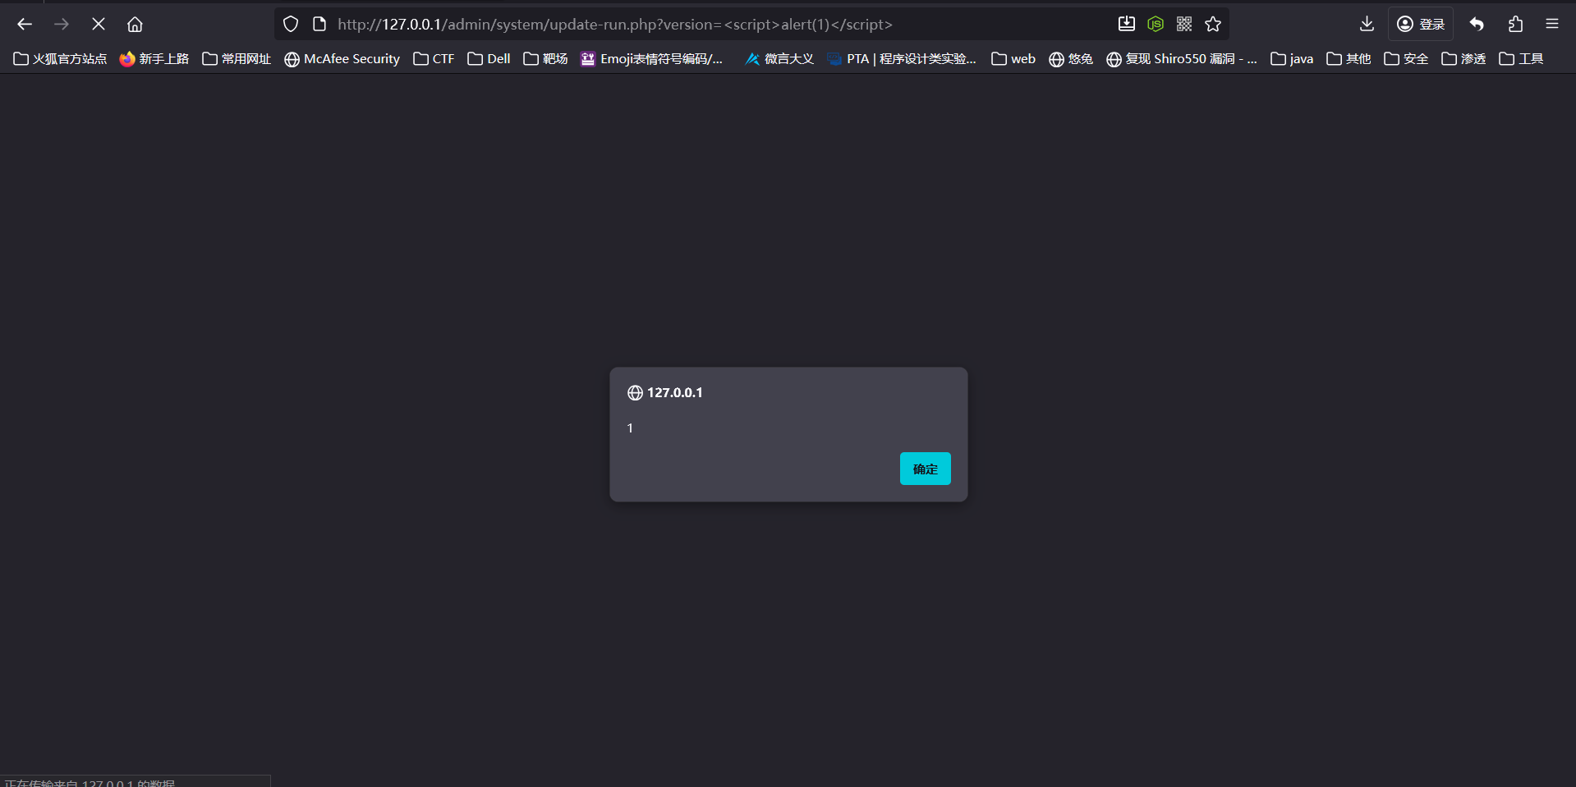Open the tracking protection shield icon
The width and height of the screenshot is (1576, 787).
(291, 25)
